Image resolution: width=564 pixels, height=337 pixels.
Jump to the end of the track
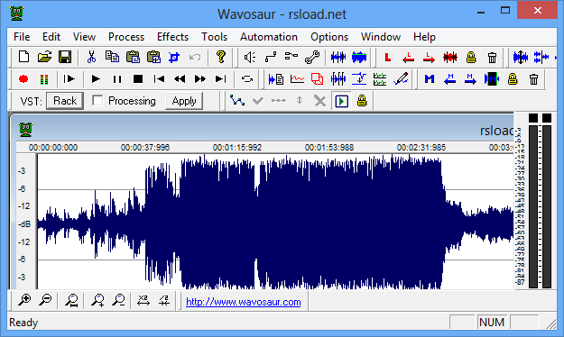[x=220, y=79]
